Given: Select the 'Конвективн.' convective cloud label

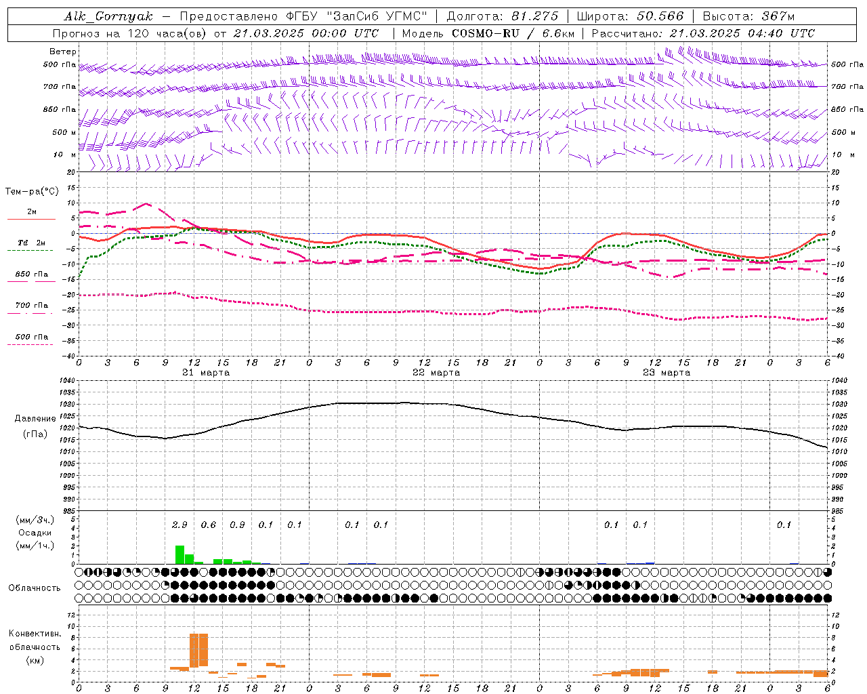Looking at the screenshot, I should click(x=35, y=634).
